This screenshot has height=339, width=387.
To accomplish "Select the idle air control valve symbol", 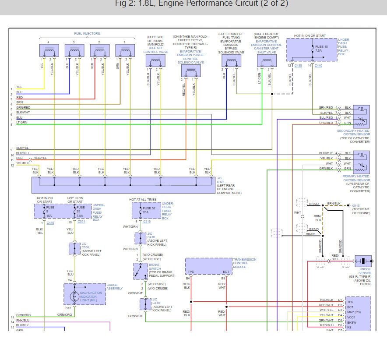I will 155,60.
